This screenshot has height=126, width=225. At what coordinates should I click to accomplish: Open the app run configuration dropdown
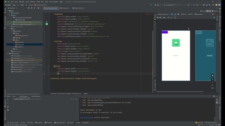click(x=157, y=5)
